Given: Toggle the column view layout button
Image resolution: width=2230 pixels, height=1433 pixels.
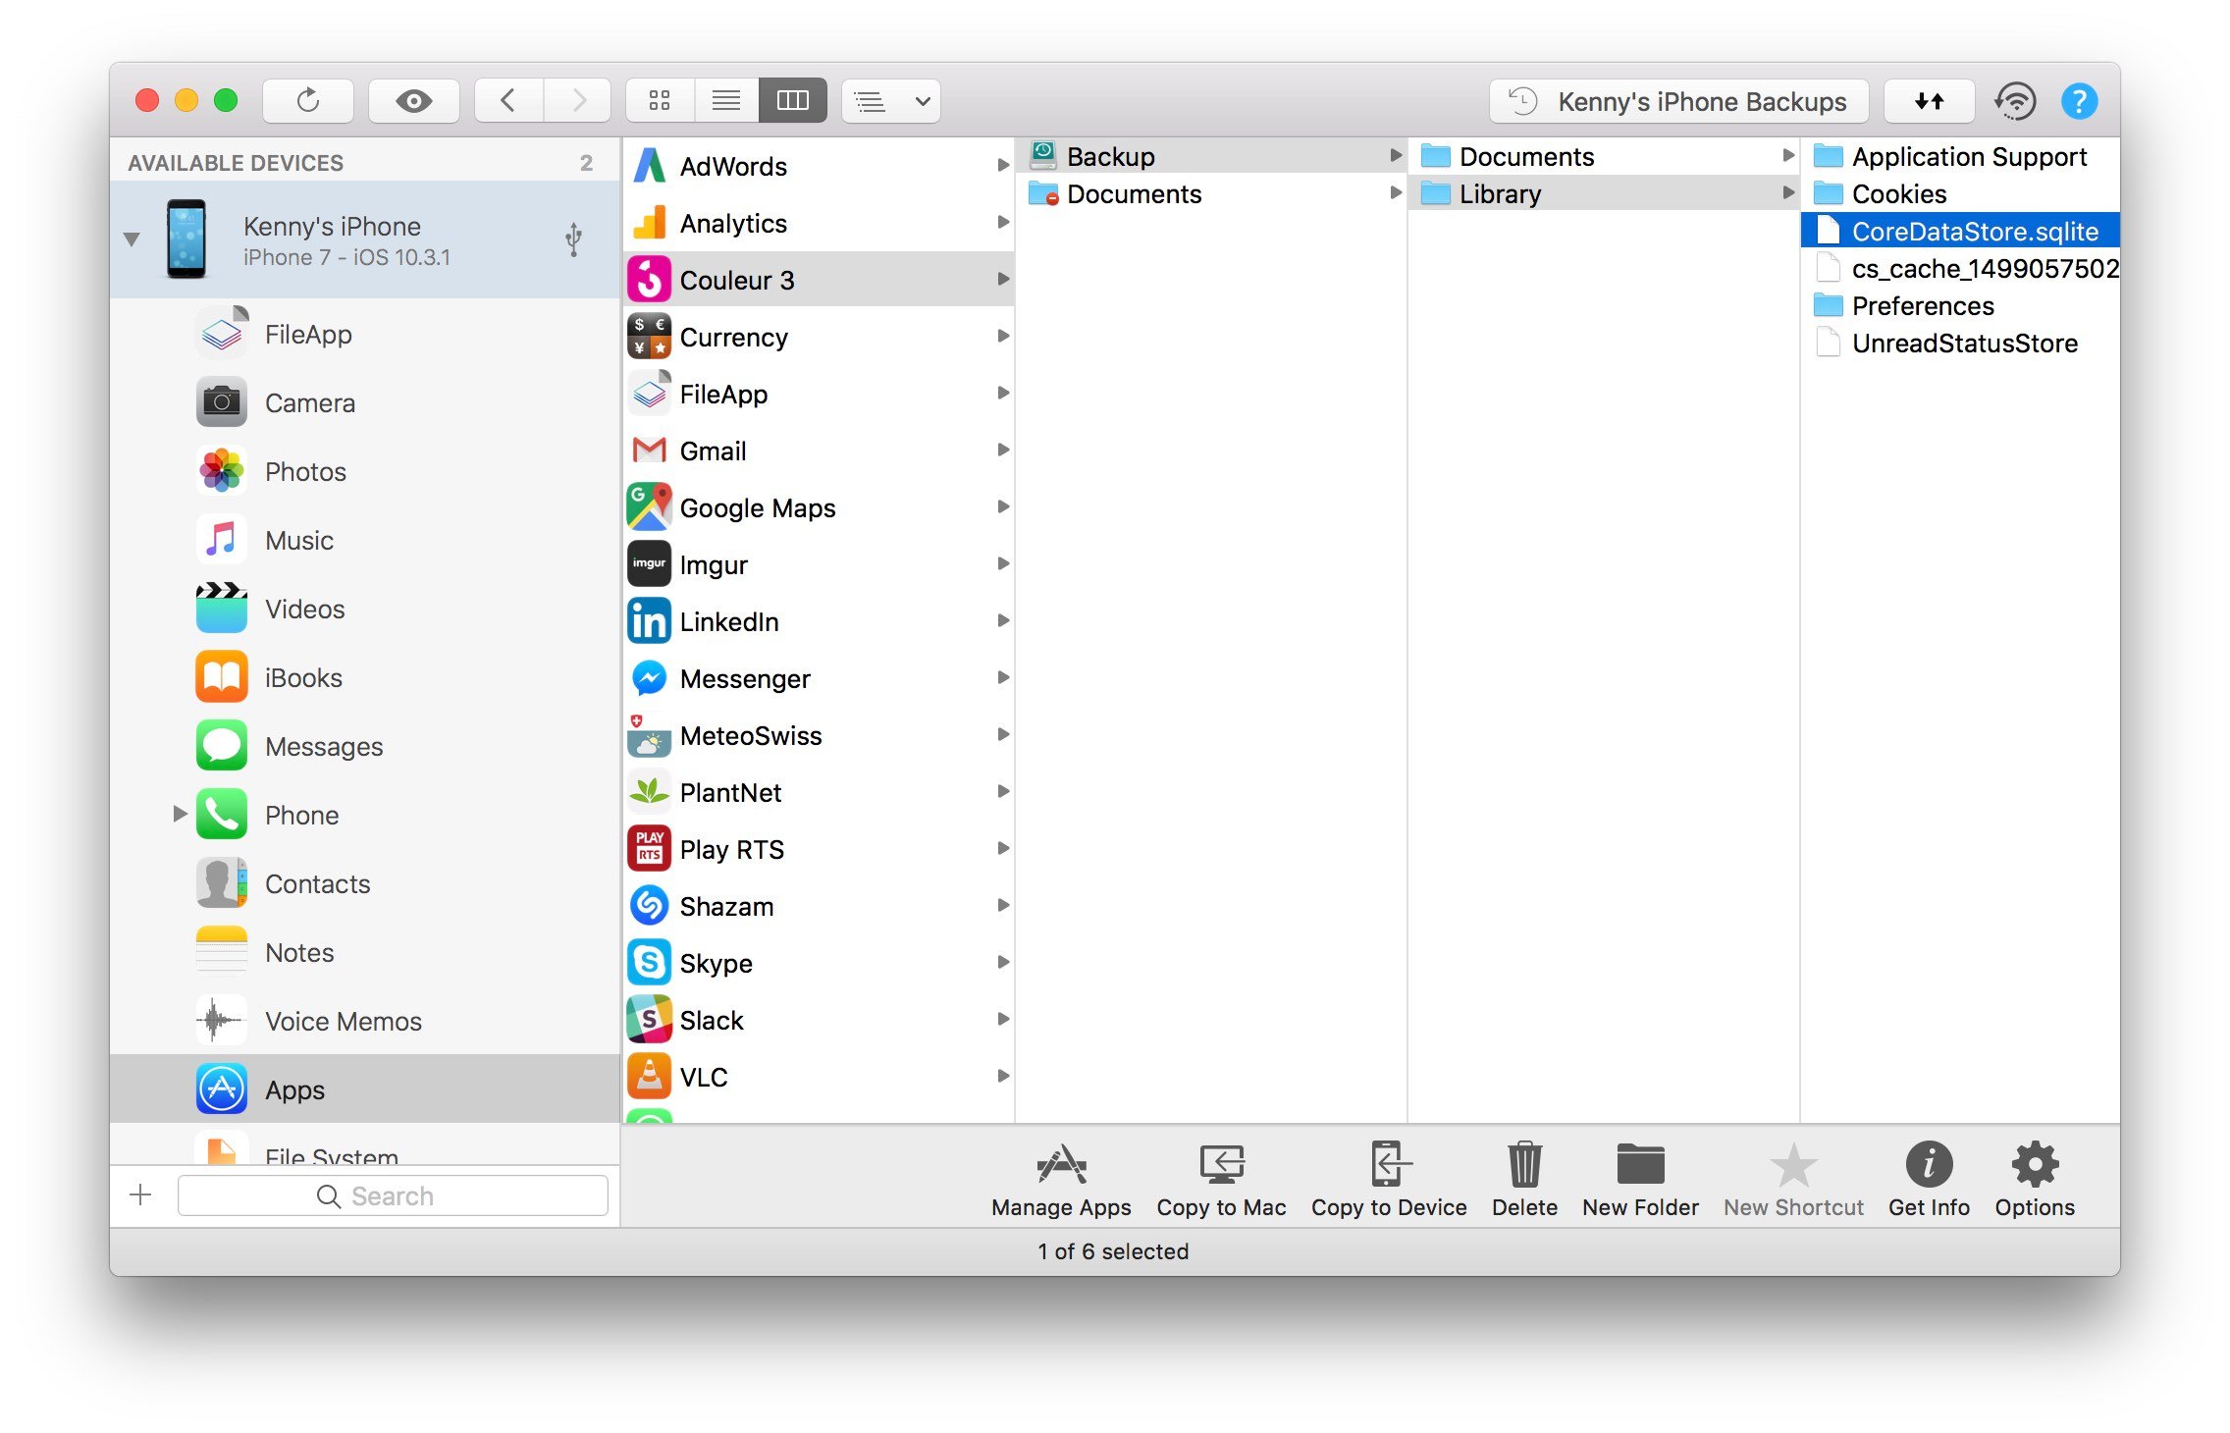Looking at the screenshot, I should pos(791,101).
